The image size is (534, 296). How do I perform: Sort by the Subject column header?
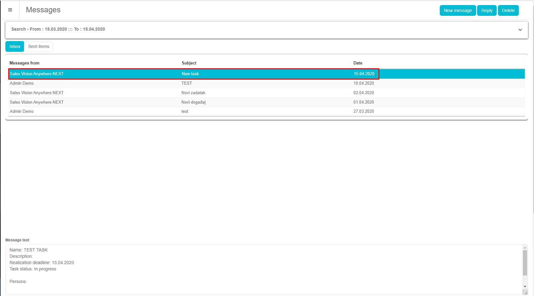click(x=189, y=63)
